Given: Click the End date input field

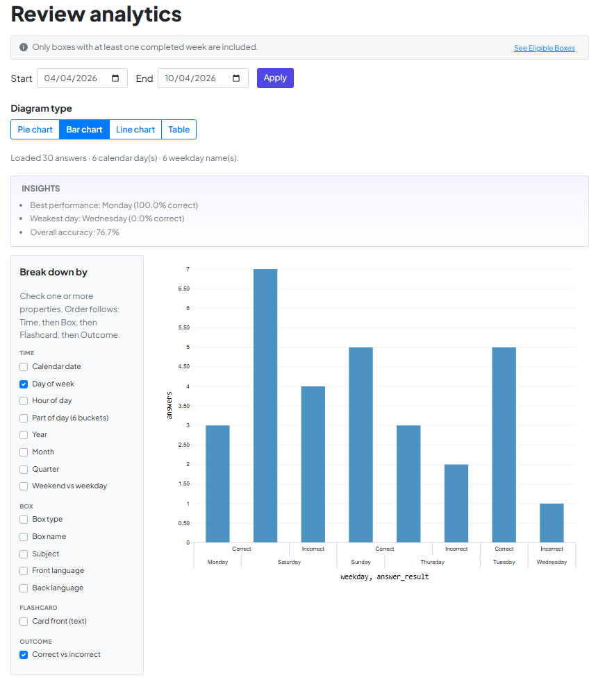Looking at the screenshot, I should tap(194, 78).
